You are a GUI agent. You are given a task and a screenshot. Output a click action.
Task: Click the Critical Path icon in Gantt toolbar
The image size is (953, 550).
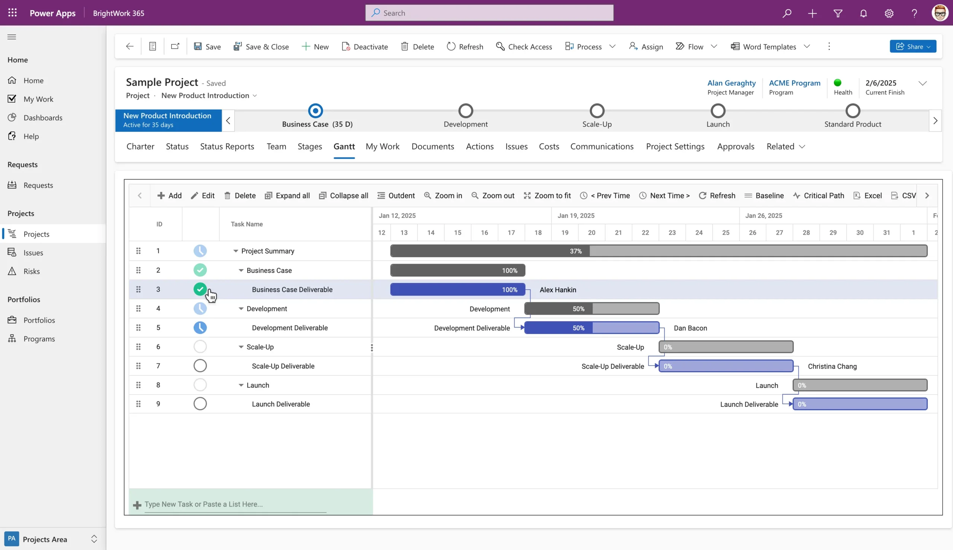tap(797, 196)
